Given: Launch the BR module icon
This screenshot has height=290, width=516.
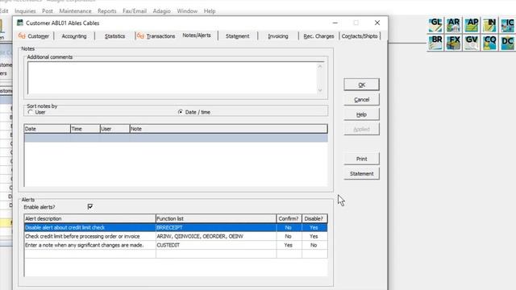Looking at the screenshot, I should 435,43.
